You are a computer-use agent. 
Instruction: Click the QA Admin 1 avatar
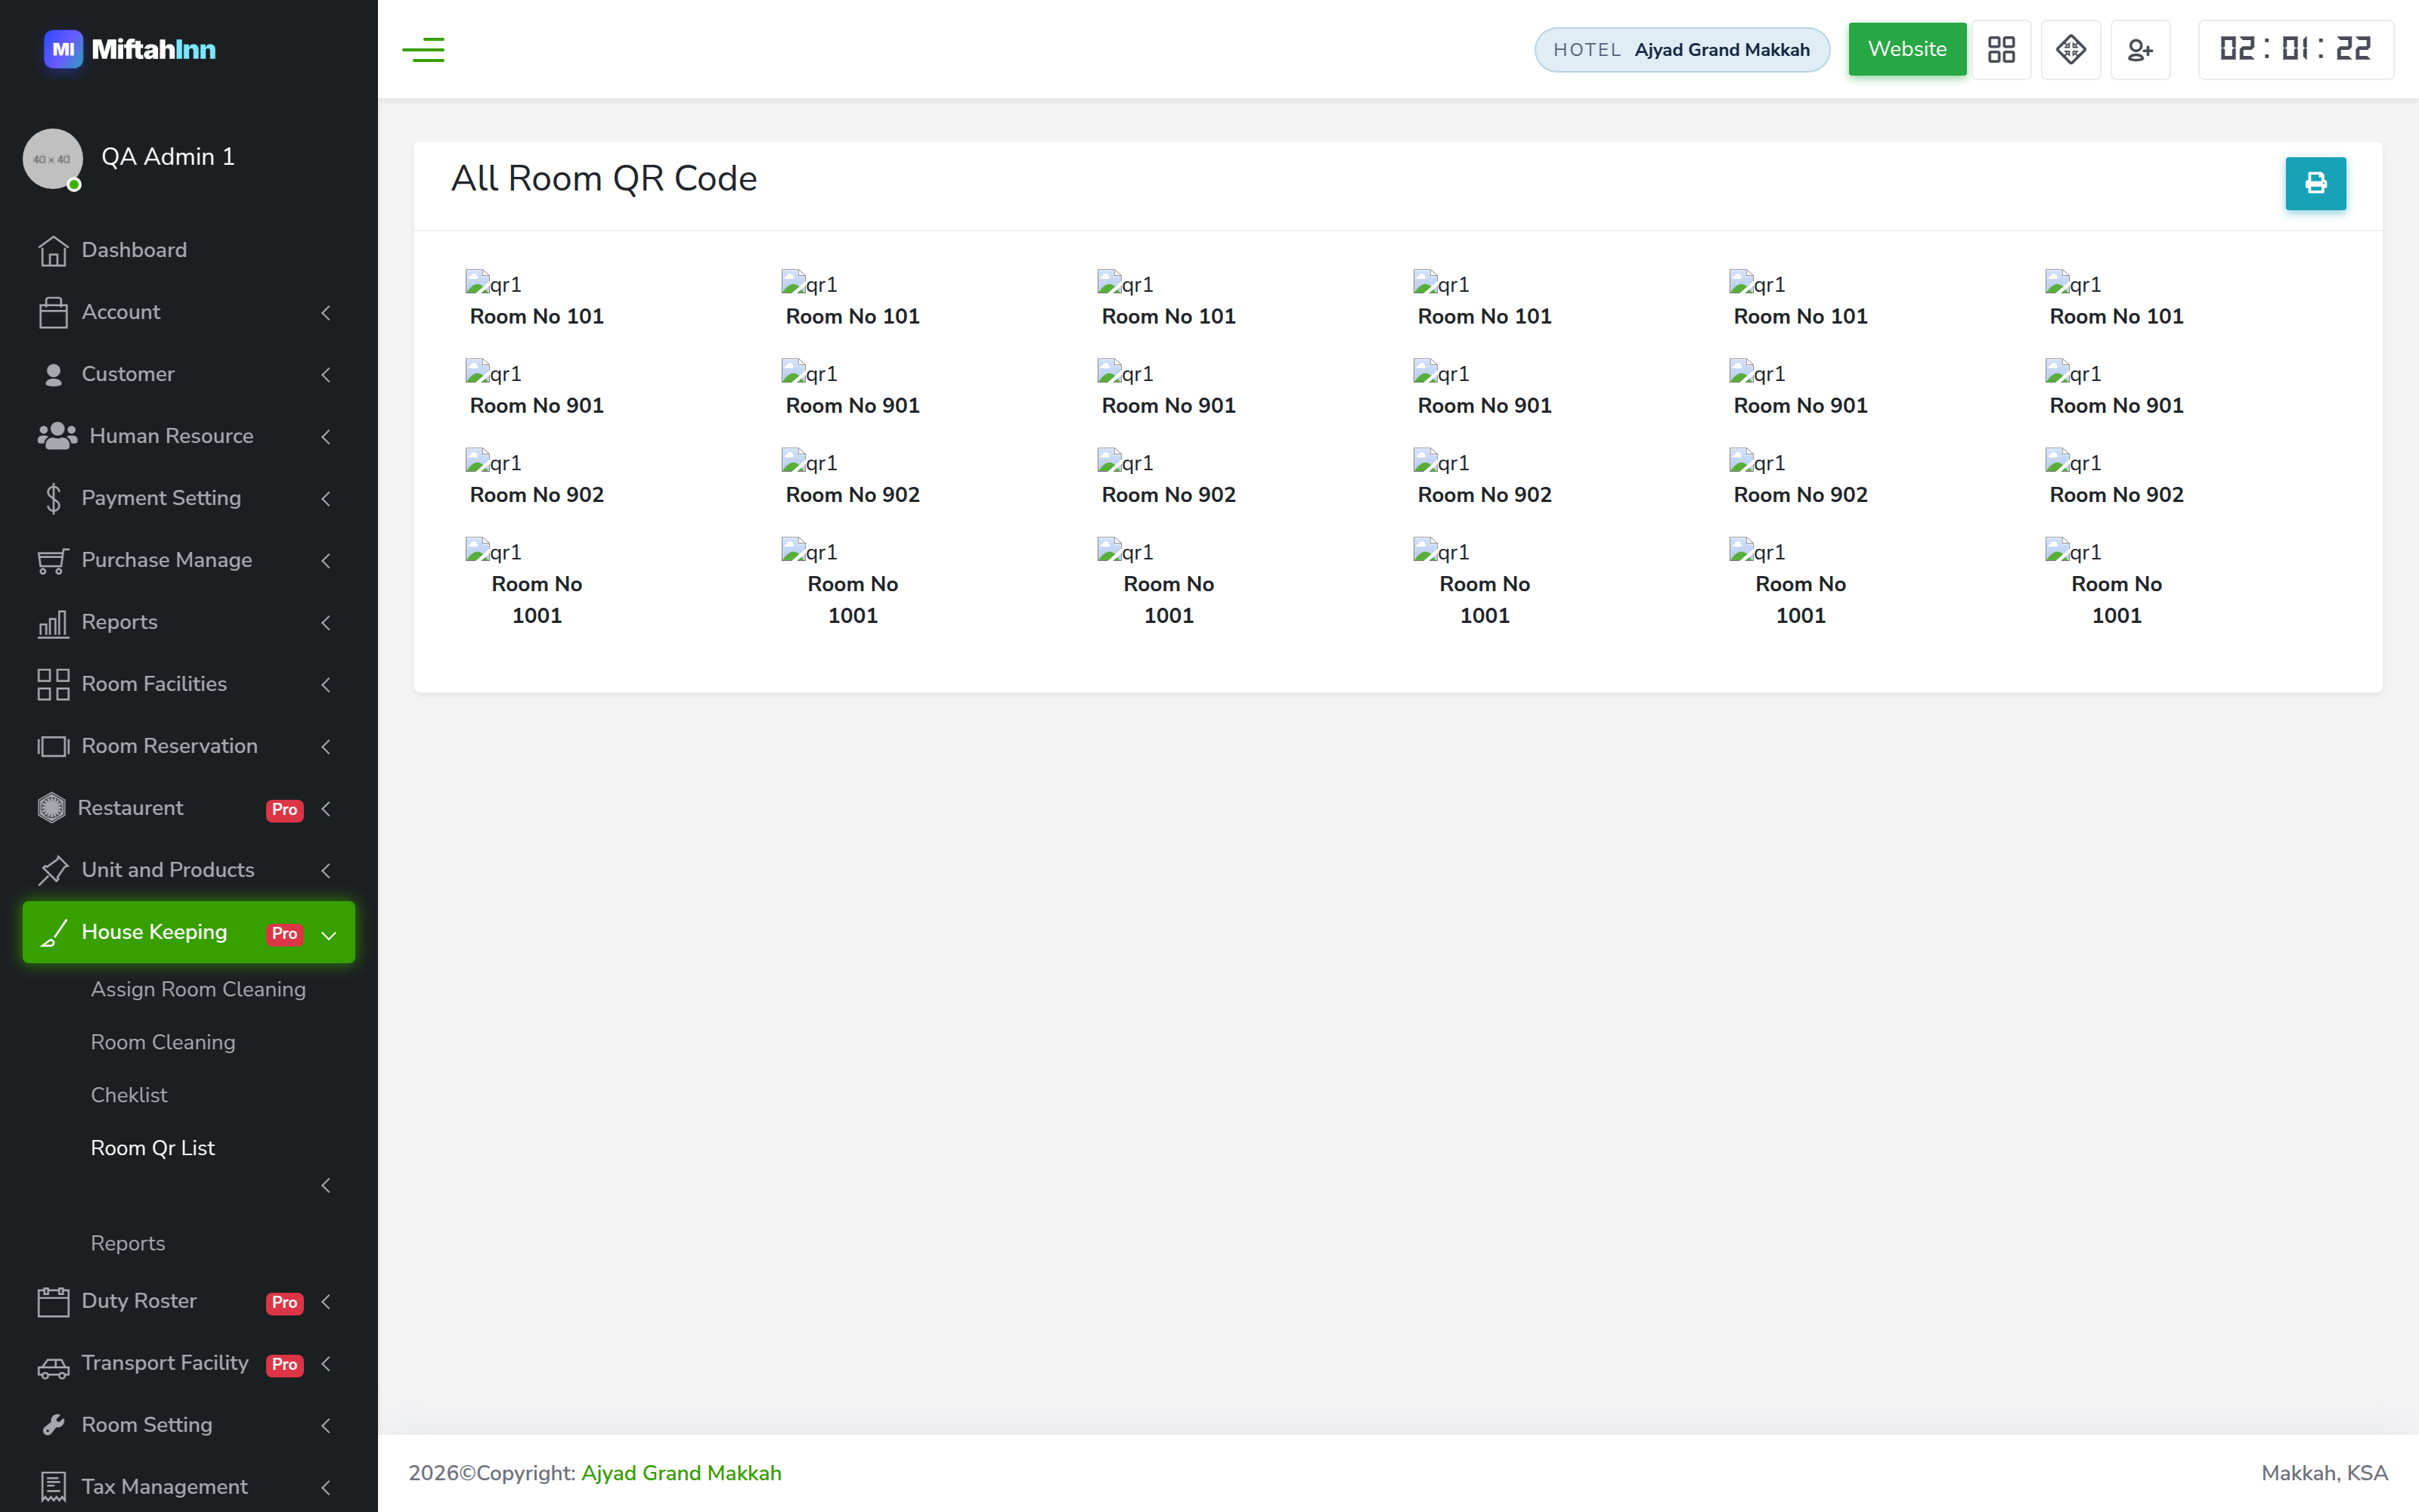coord(52,158)
